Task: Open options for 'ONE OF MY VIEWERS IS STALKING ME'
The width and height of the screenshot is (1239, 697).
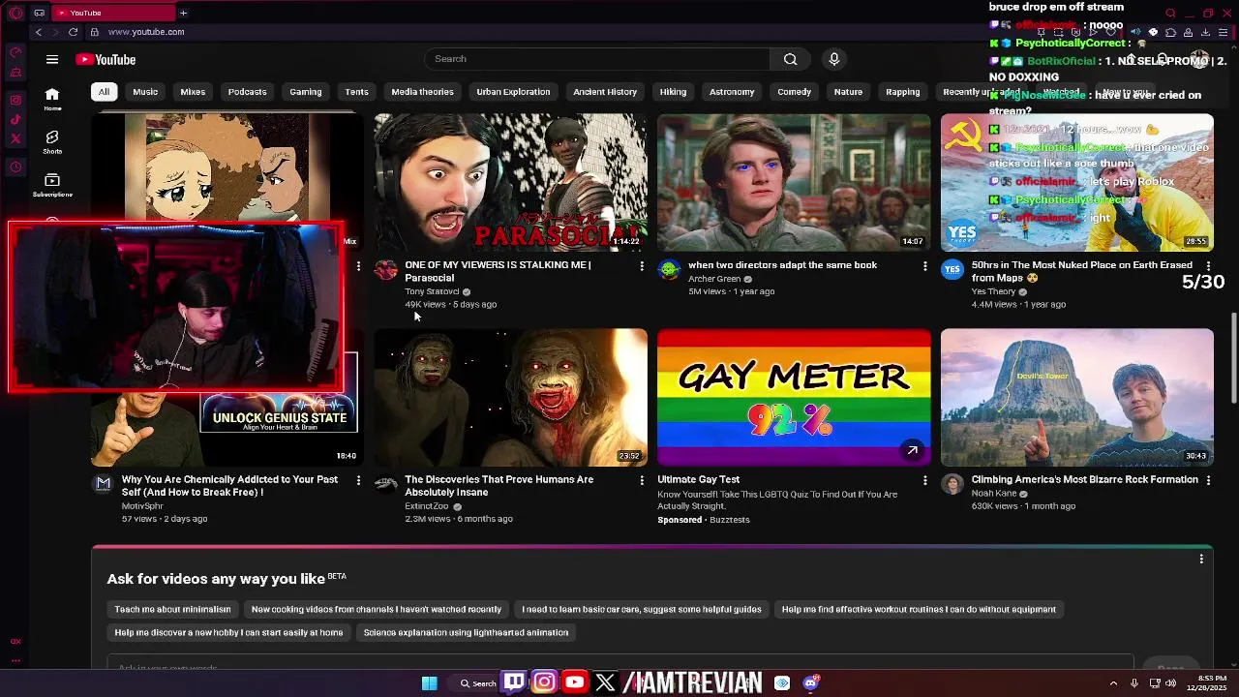Action: pos(641,266)
